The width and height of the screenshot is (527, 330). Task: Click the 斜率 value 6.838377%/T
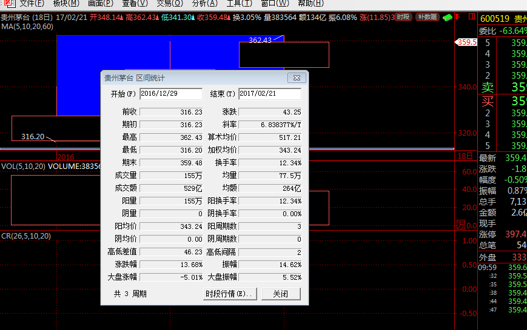tap(270, 125)
